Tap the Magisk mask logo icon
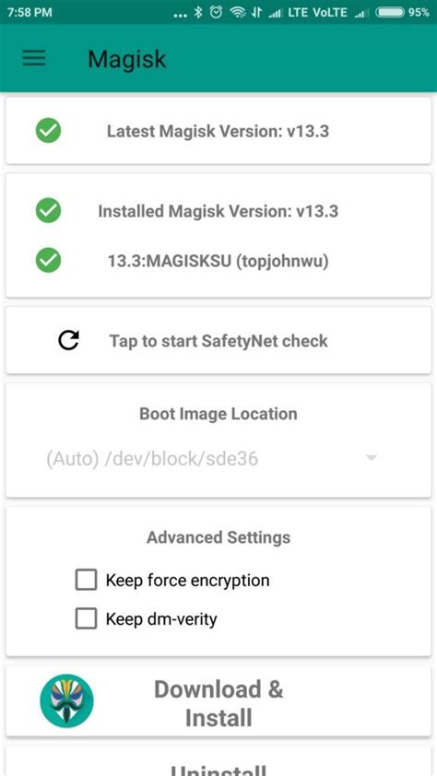This screenshot has width=437, height=776. pyautogui.click(x=66, y=700)
